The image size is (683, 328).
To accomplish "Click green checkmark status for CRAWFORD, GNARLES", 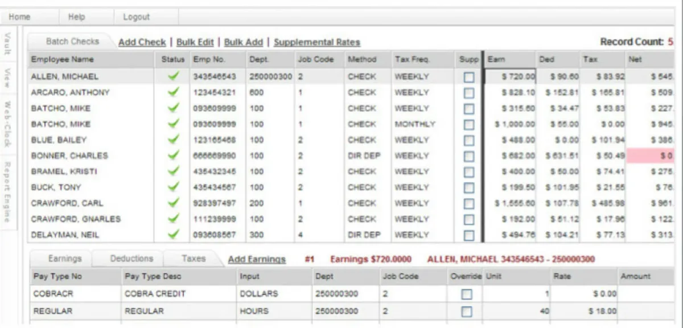I will tap(174, 219).
